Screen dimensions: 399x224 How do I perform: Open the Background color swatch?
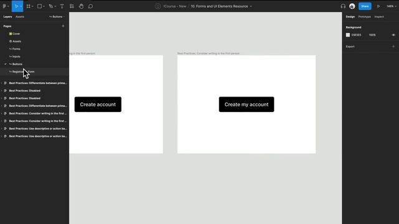coord(348,35)
